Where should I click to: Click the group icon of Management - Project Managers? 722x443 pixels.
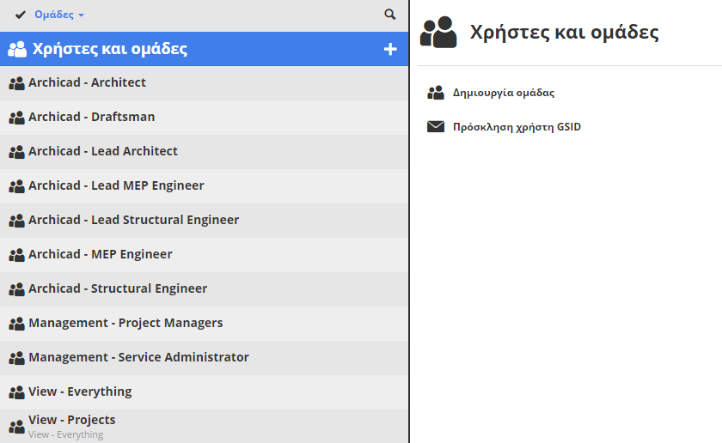(16, 324)
